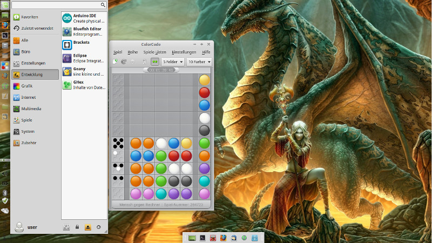This screenshot has width=432, height=243.
Task: Pick the white ball from the palette
Action: pos(205,118)
